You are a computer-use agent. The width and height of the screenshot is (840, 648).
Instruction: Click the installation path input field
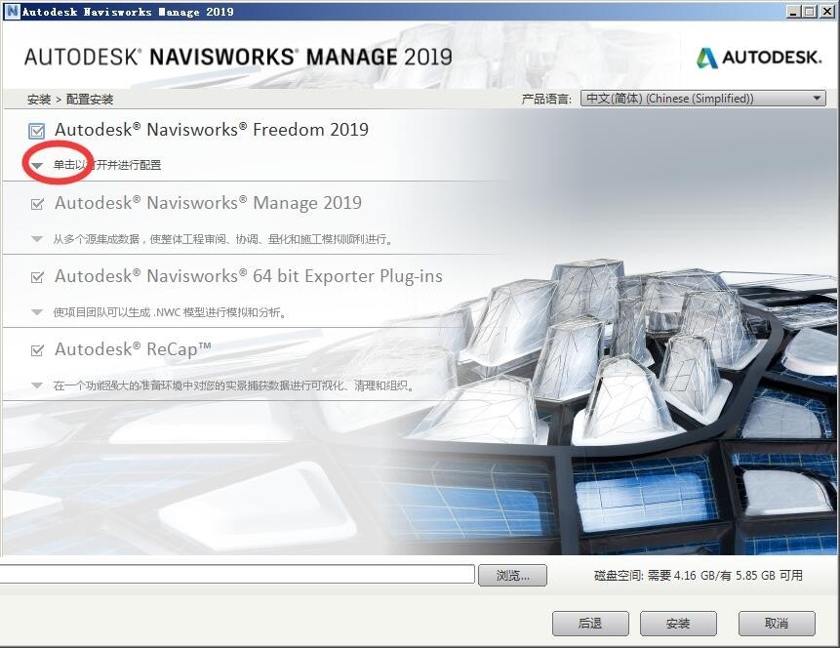[x=237, y=574]
